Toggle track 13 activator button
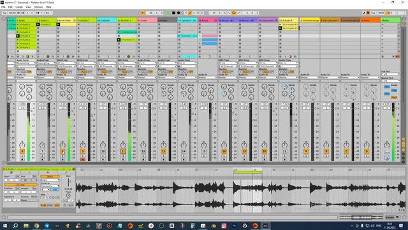 [x=163, y=151]
